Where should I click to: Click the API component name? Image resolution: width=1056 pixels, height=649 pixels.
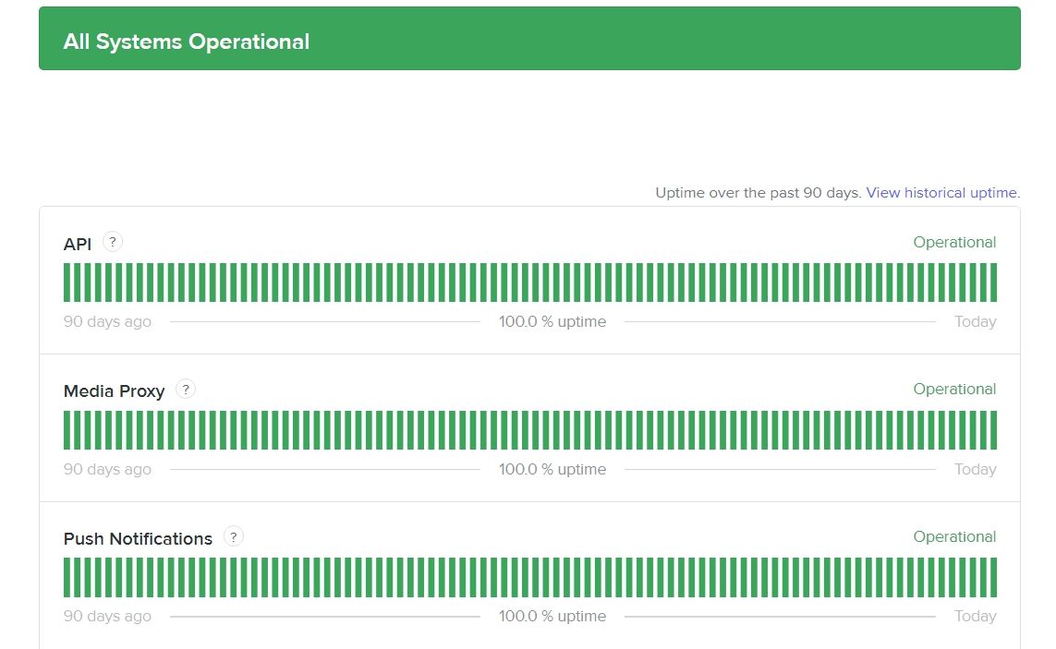[78, 245]
